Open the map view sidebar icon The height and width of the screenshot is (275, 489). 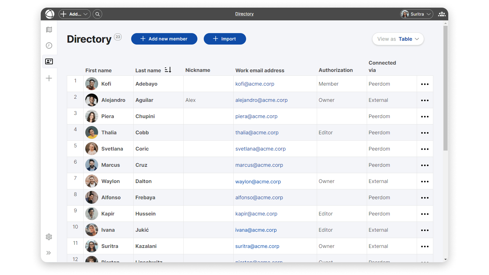pos(49,30)
